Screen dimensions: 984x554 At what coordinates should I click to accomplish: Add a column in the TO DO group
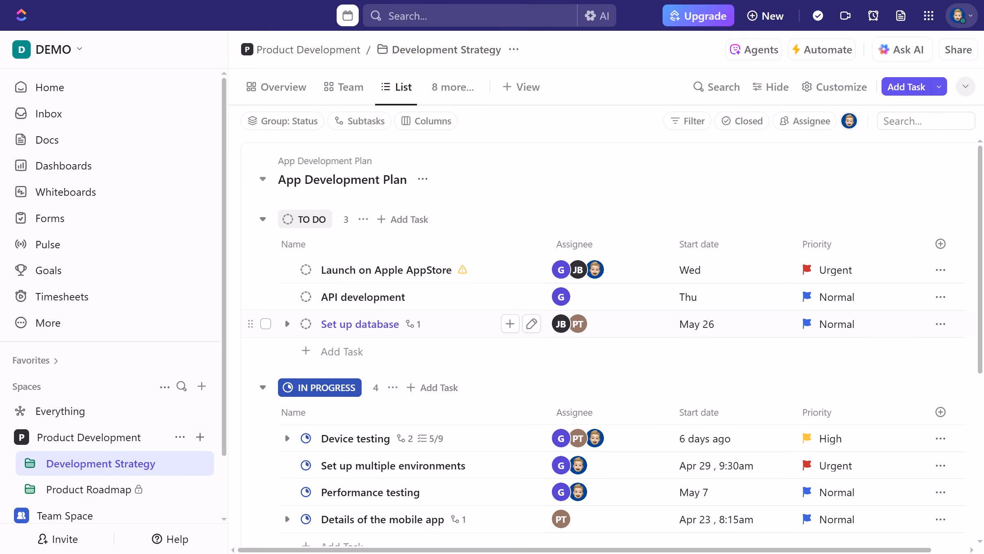click(x=940, y=244)
